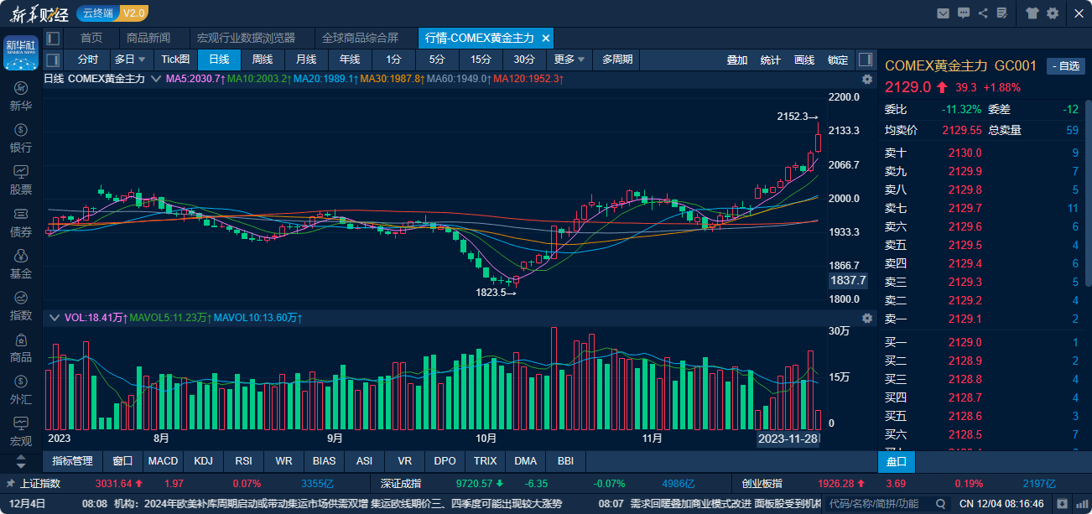1092x514 pixels.
Task: Open the skin theme shirt icon
Action: (1032, 13)
